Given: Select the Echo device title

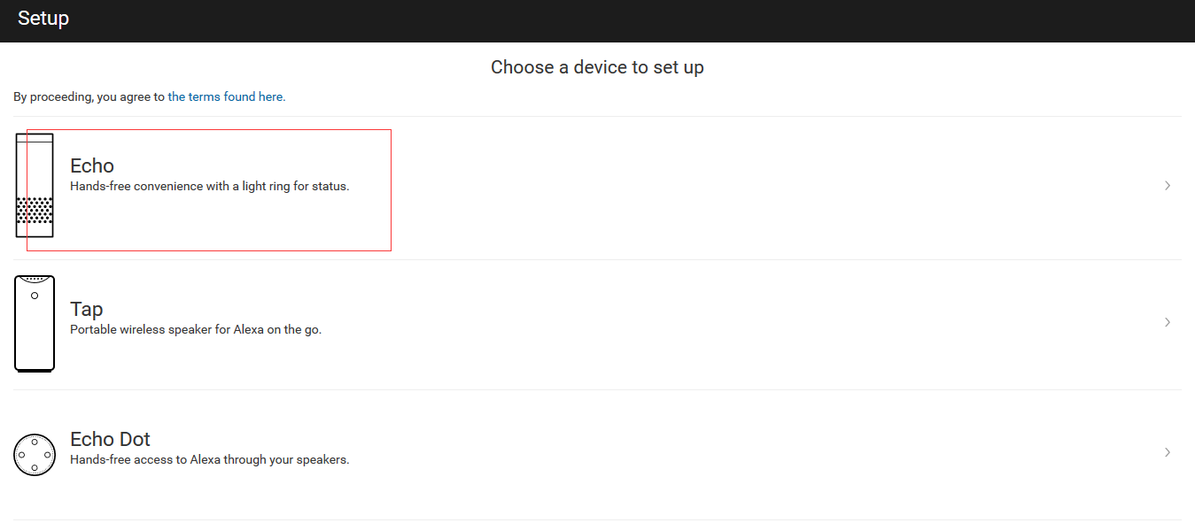Looking at the screenshot, I should (92, 165).
